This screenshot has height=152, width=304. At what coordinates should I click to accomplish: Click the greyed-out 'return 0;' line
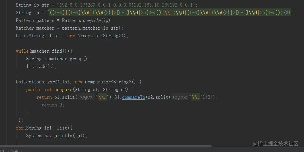coord(53,105)
